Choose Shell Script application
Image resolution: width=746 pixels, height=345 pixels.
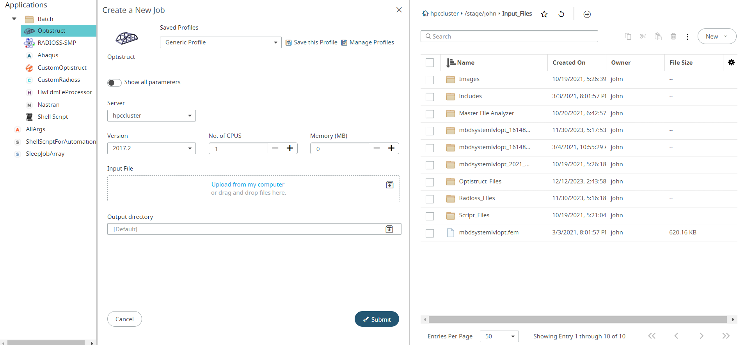click(x=53, y=117)
